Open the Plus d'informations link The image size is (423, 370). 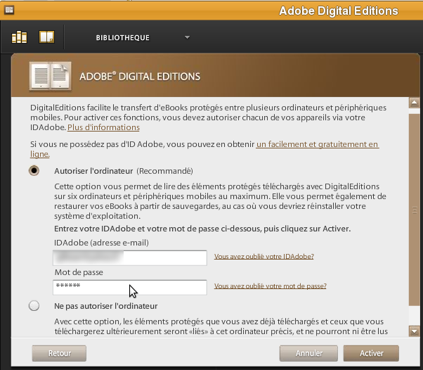(103, 127)
